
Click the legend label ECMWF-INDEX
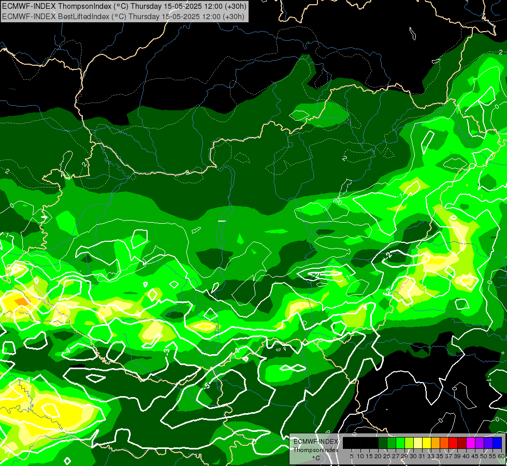pos(316,442)
